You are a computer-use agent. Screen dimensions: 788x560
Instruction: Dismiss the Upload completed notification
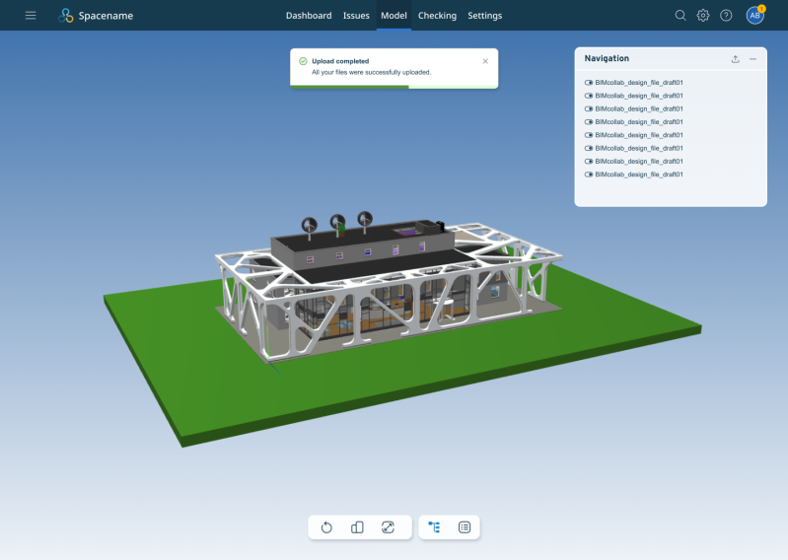(x=485, y=61)
